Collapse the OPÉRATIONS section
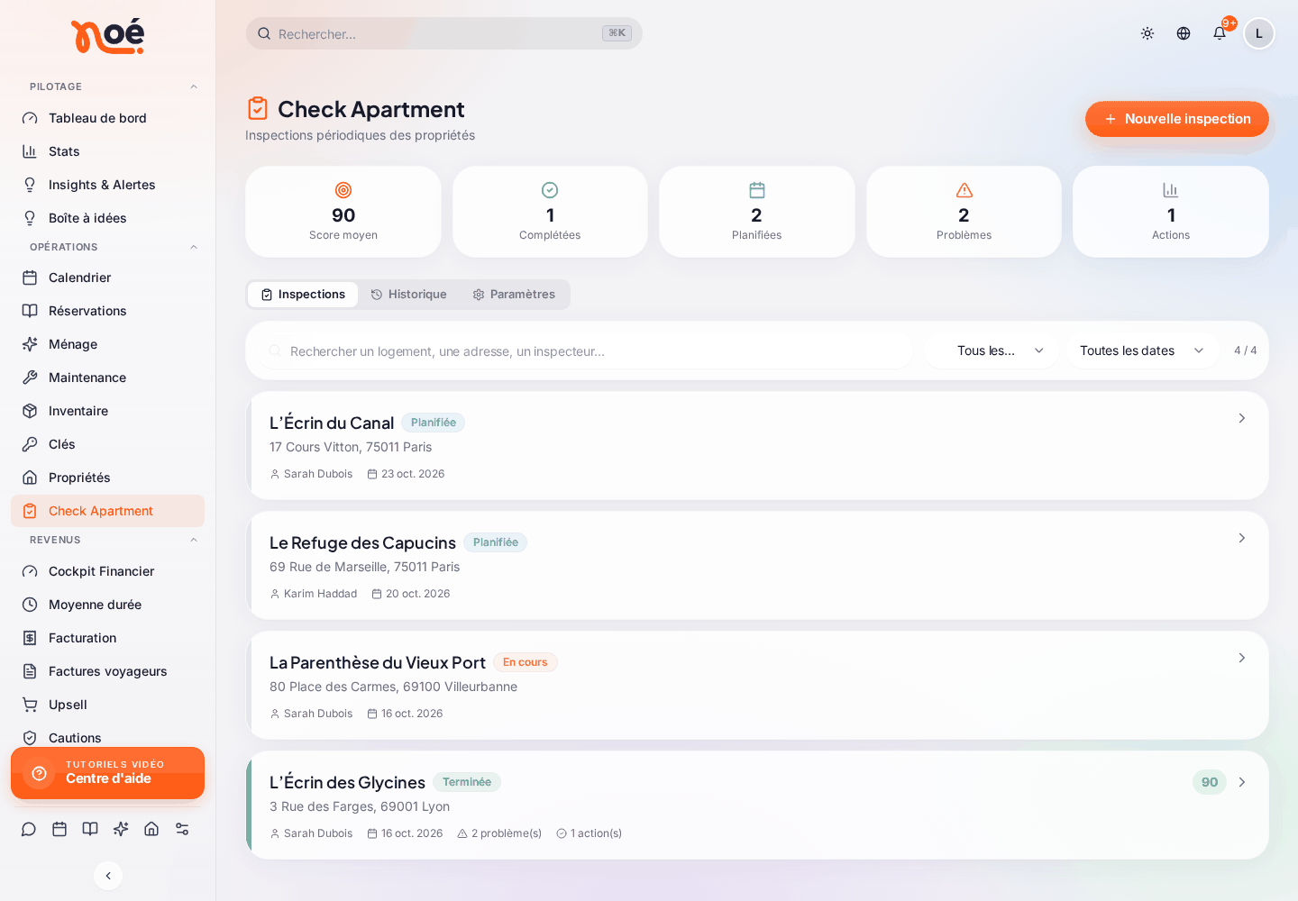 pos(194,247)
